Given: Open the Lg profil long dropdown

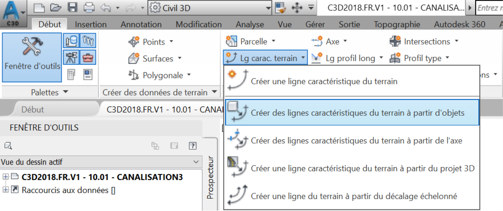Looking at the screenshot, I should [347, 58].
